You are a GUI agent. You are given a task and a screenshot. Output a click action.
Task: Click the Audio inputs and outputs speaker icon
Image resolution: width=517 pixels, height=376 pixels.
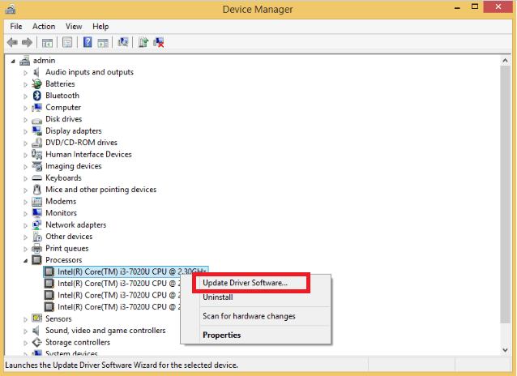pos(36,72)
